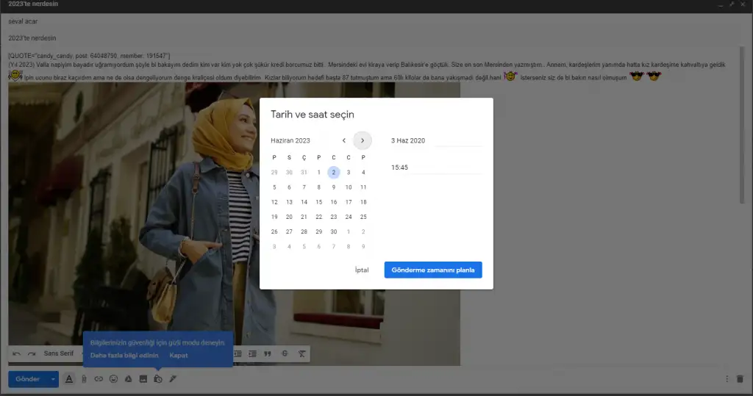Click the 'Gönderme zamanını planla' button

[x=432, y=270]
